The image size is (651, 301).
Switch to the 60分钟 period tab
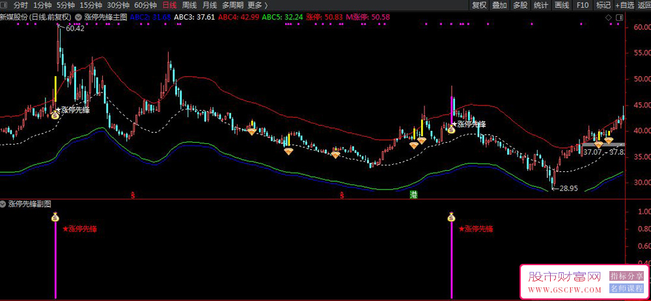145,5
